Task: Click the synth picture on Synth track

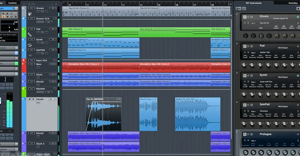Action: click(x=30, y=45)
